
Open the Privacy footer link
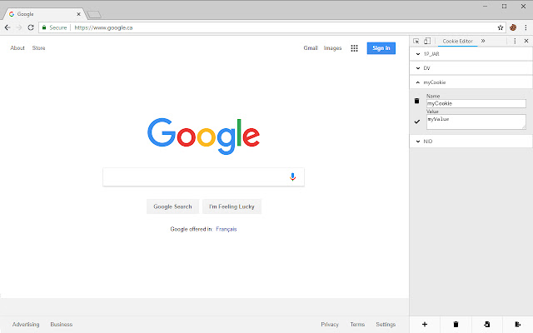(x=330, y=325)
